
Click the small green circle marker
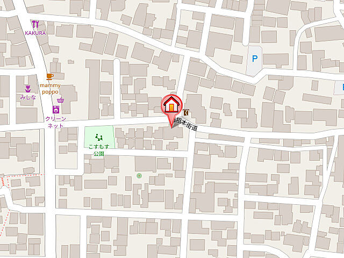pos(139,176)
